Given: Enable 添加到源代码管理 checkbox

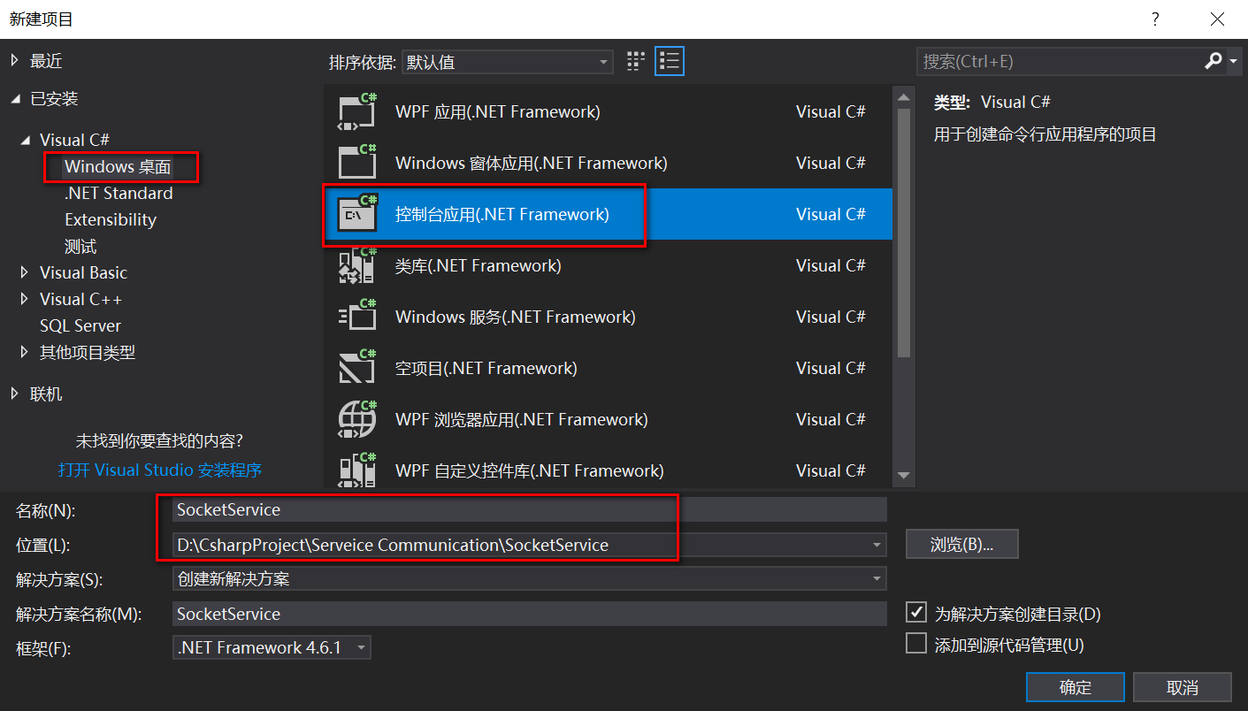Looking at the screenshot, I should coord(916,643).
